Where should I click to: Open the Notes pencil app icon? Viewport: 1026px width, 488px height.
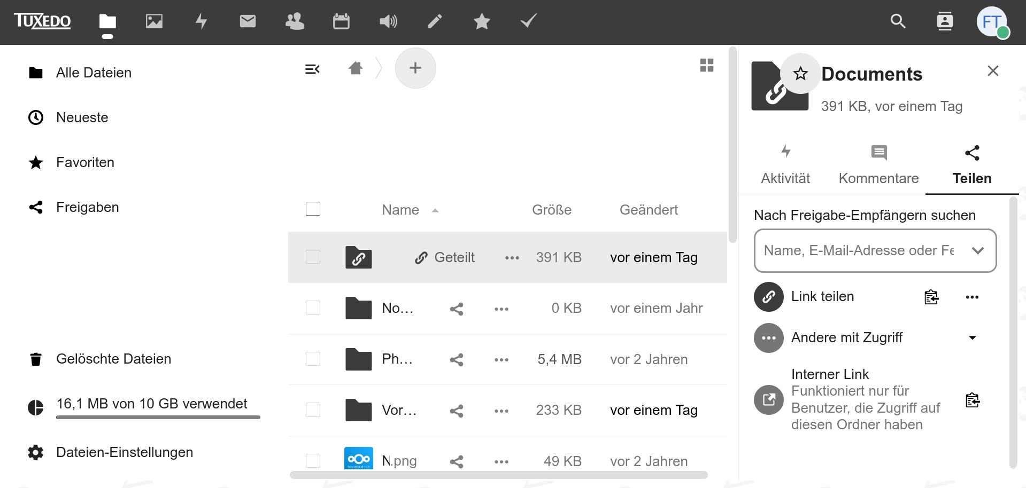tap(435, 21)
